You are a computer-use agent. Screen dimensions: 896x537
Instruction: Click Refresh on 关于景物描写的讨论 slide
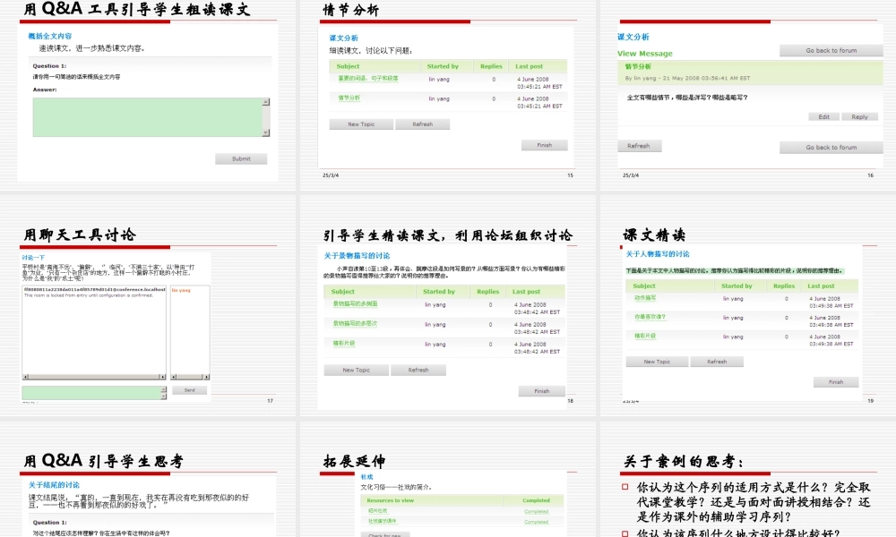click(x=418, y=370)
